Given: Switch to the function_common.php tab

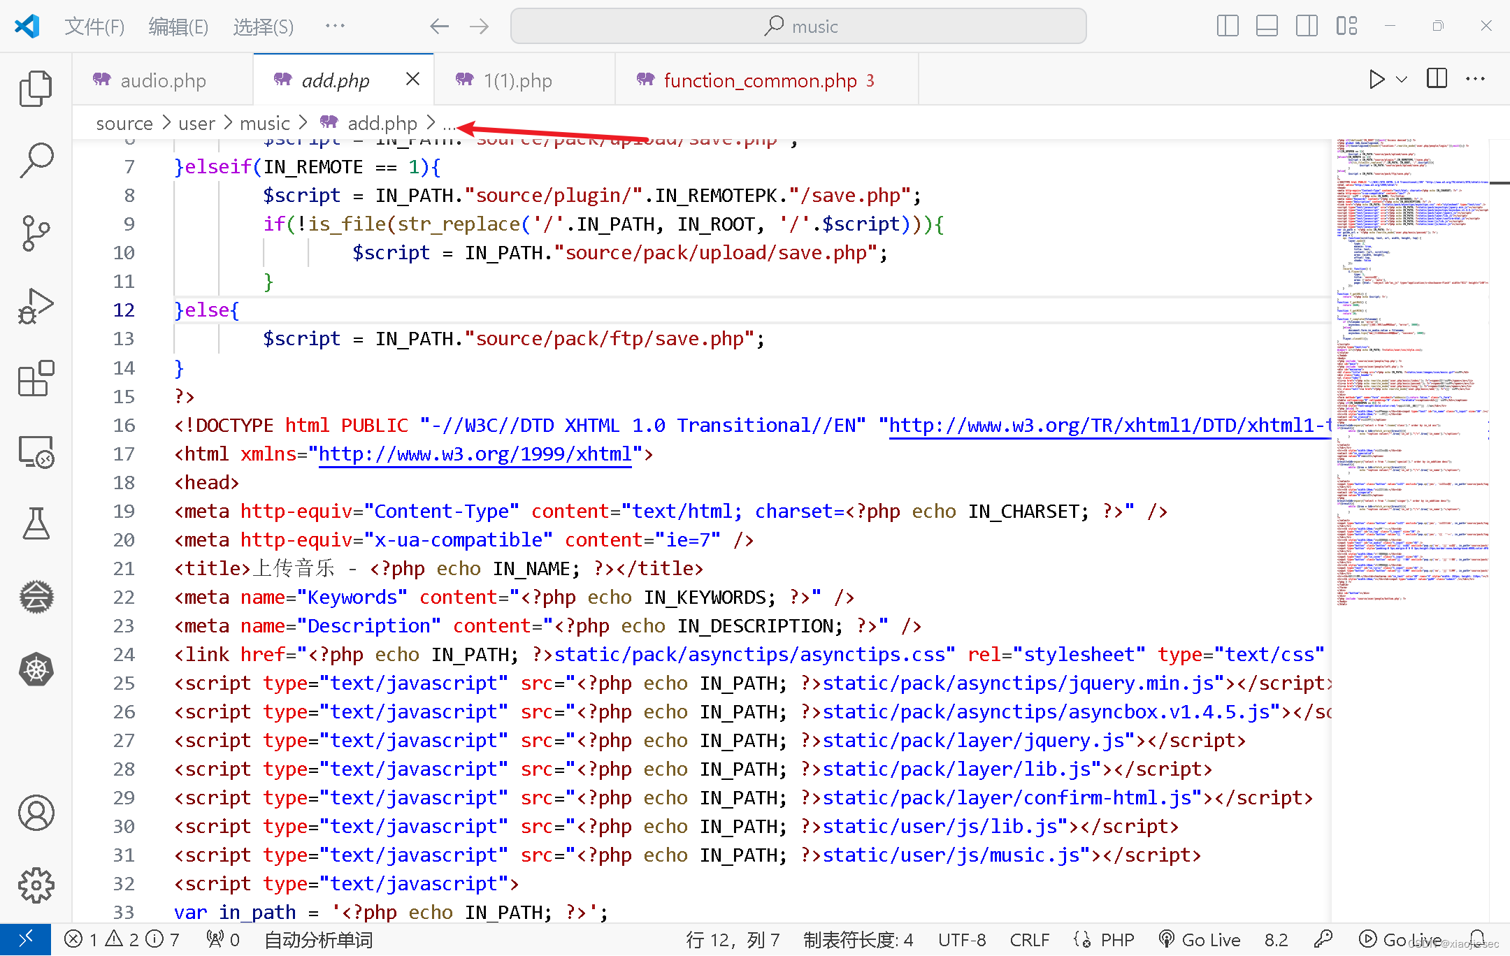Looking at the screenshot, I should click(759, 80).
